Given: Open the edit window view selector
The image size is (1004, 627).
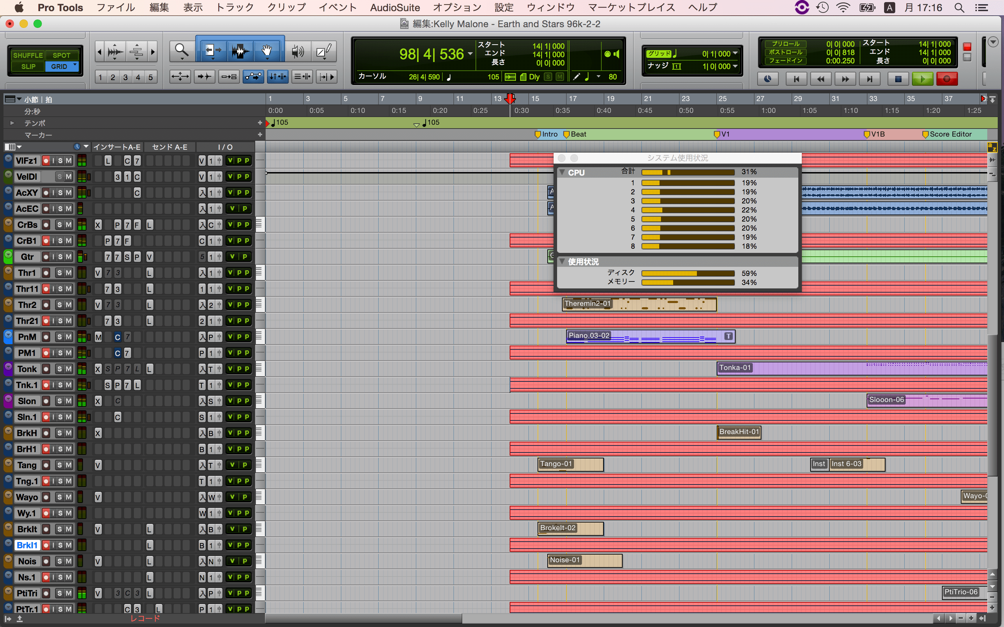Looking at the screenshot, I should [13, 147].
